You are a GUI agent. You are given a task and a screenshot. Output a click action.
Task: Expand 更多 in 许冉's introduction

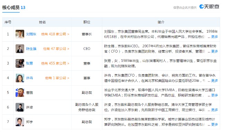(214, 81)
